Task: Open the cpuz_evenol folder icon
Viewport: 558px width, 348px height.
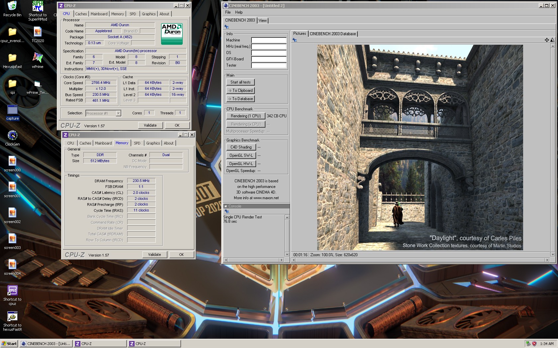Action: coord(12,35)
